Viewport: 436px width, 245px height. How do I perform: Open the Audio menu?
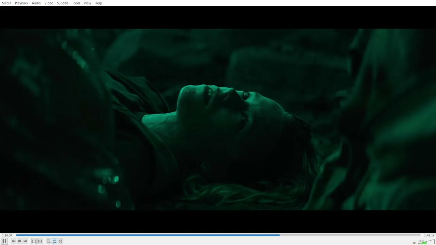coord(36,3)
